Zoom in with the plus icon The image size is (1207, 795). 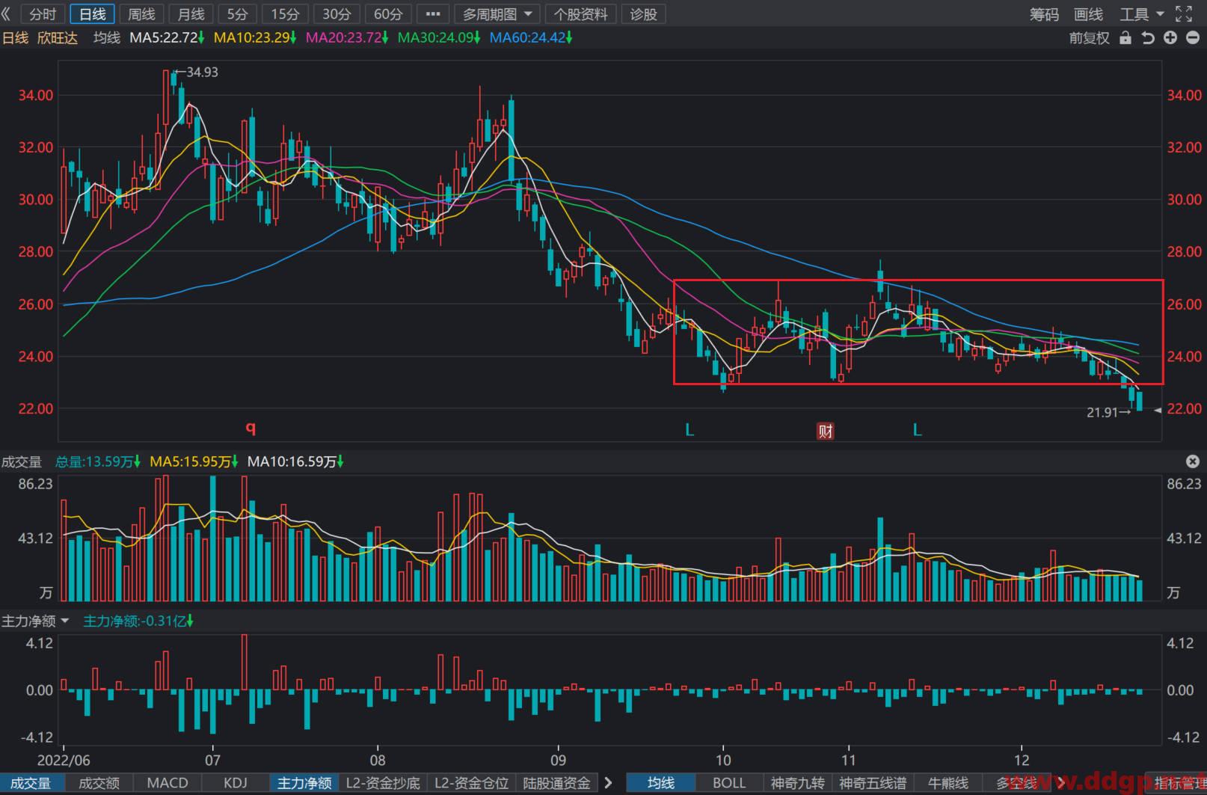click(x=1170, y=37)
